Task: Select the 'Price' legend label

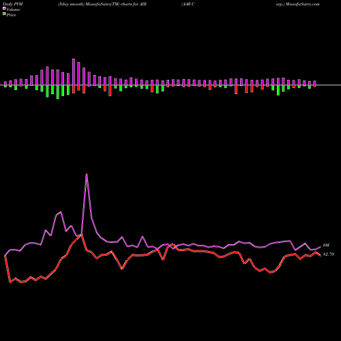Action: tap(11, 15)
